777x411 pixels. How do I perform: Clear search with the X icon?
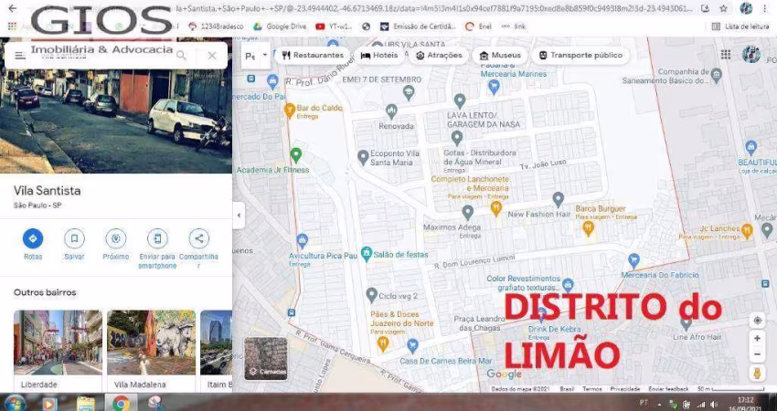click(212, 56)
